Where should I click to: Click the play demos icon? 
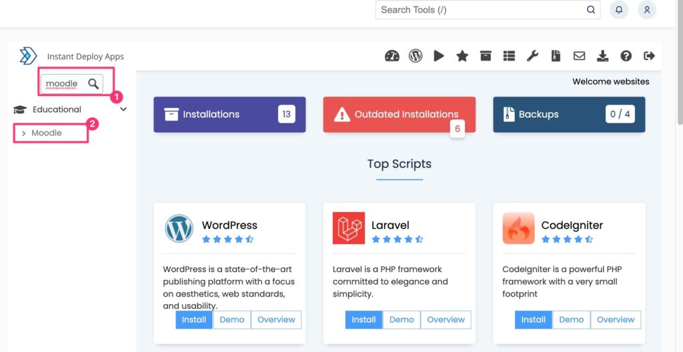tap(439, 56)
